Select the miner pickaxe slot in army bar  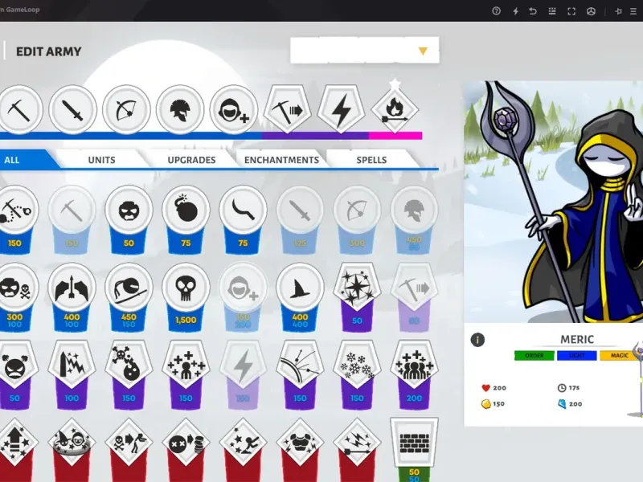coord(18,109)
